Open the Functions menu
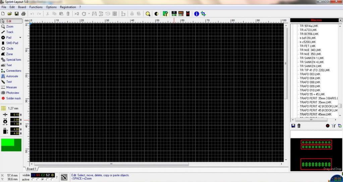This screenshot has height=182, width=343. (x=36, y=7)
